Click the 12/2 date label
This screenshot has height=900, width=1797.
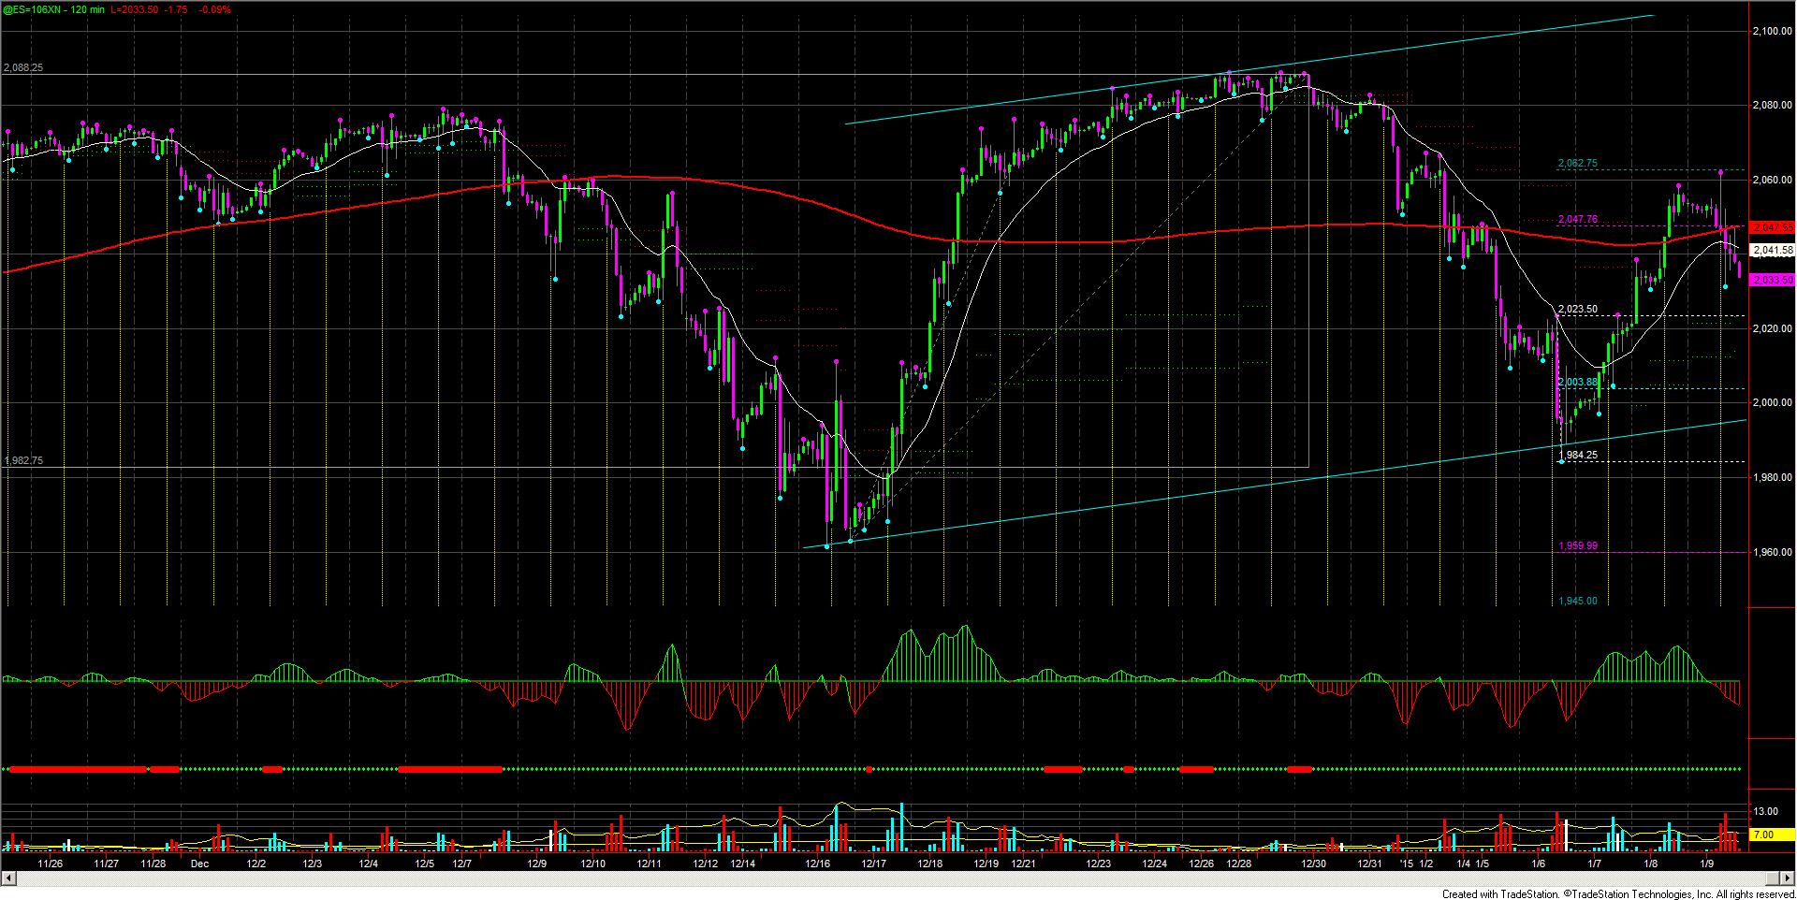[x=256, y=864]
